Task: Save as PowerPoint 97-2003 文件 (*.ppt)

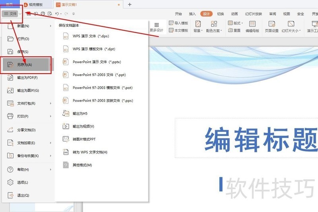Action: pos(102,75)
